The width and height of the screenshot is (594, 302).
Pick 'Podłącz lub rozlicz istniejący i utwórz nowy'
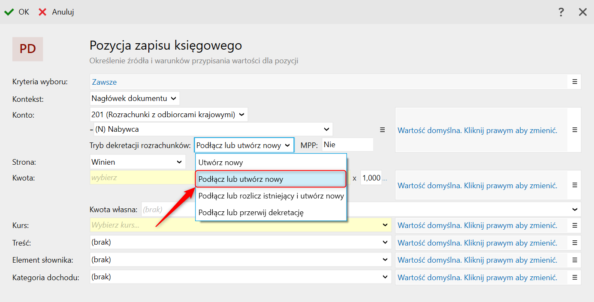[x=271, y=196]
